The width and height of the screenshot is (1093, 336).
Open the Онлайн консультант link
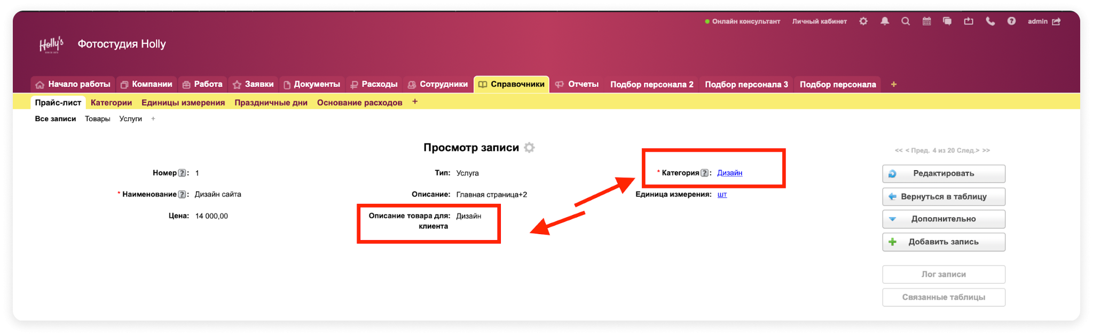click(745, 21)
